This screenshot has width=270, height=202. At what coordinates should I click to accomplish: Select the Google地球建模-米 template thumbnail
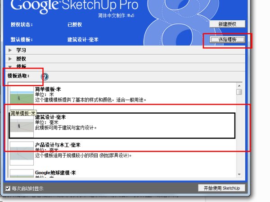coord(22,173)
